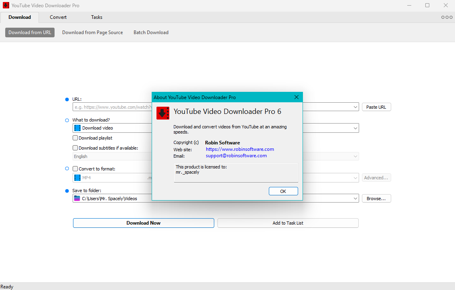Close the About dialog with X
The width and height of the screenshot is (455, 290).
(x=296, y=97)
